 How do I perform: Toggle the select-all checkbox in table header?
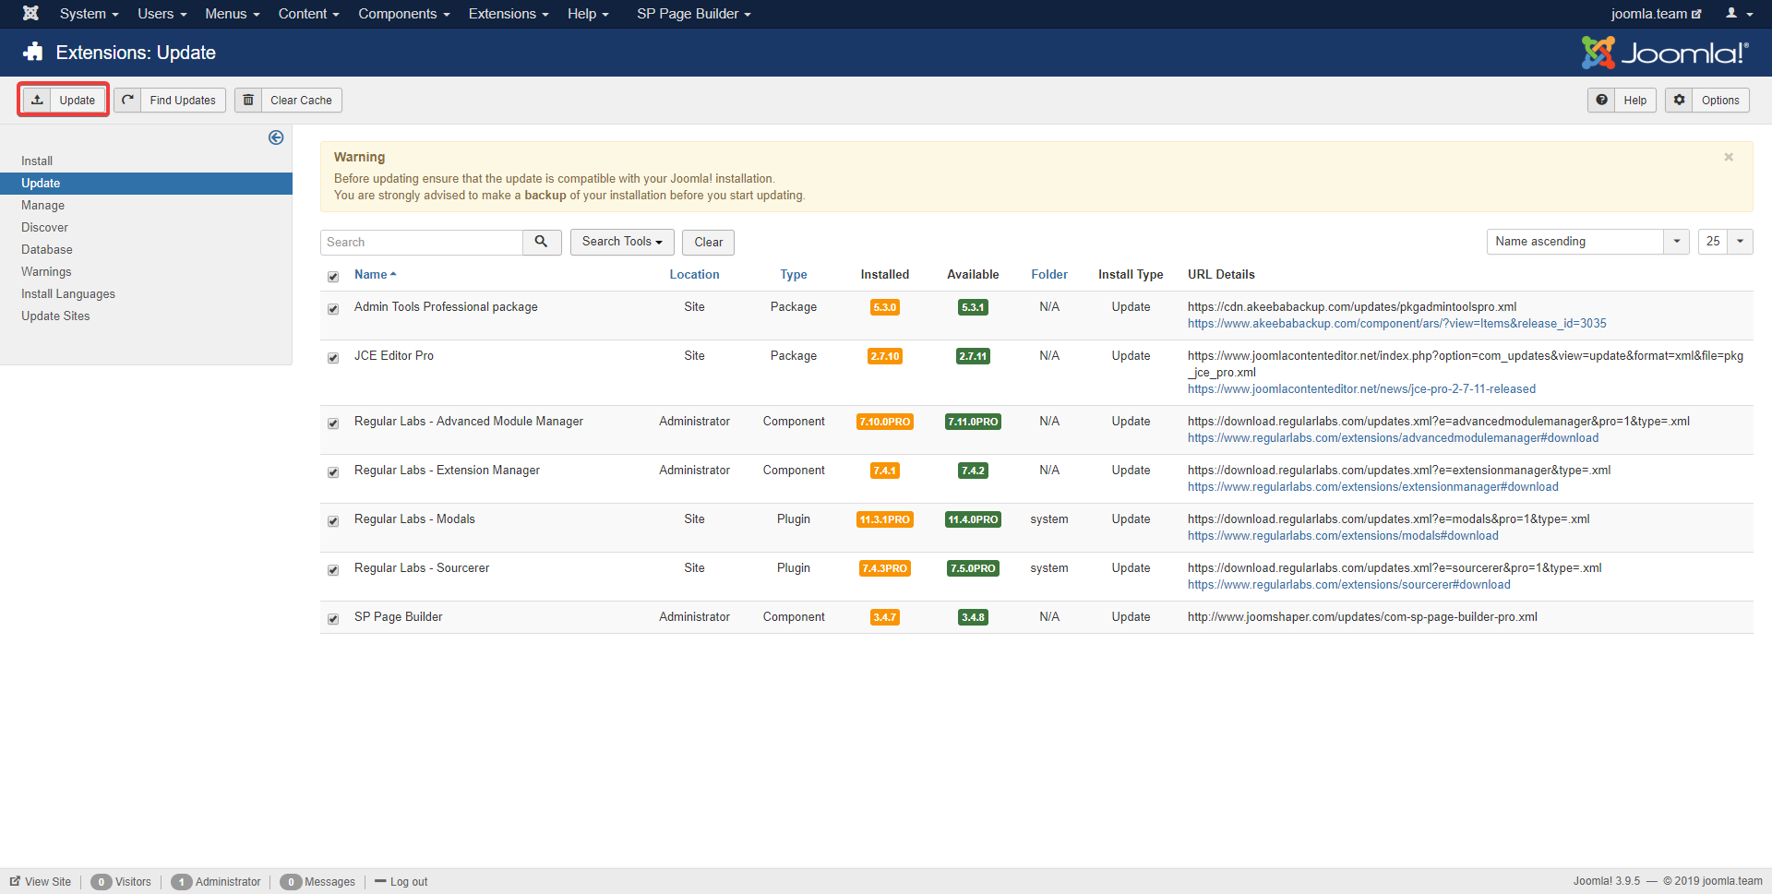tap(333, 277)
